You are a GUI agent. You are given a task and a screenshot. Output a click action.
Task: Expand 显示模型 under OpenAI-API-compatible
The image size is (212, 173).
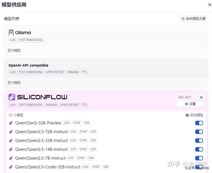pyautogui.click(x=14, y=83)
